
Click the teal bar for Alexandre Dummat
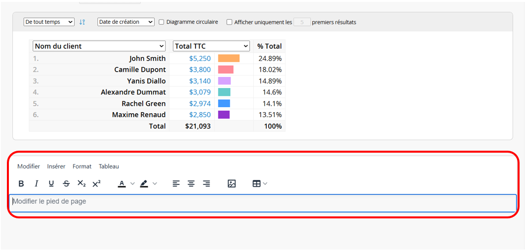[224, 92]
